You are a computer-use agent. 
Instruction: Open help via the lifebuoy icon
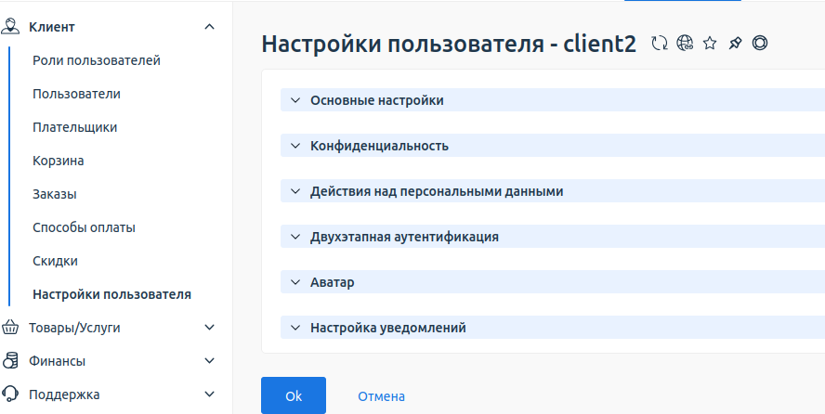(760, 44)
